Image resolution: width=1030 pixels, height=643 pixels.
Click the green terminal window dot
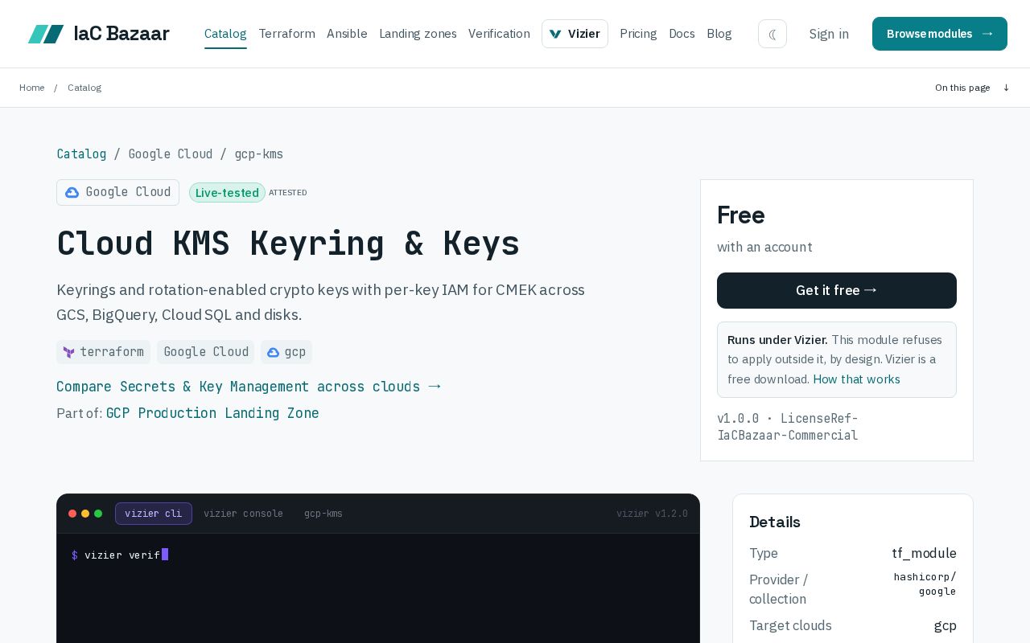(98, 514)
